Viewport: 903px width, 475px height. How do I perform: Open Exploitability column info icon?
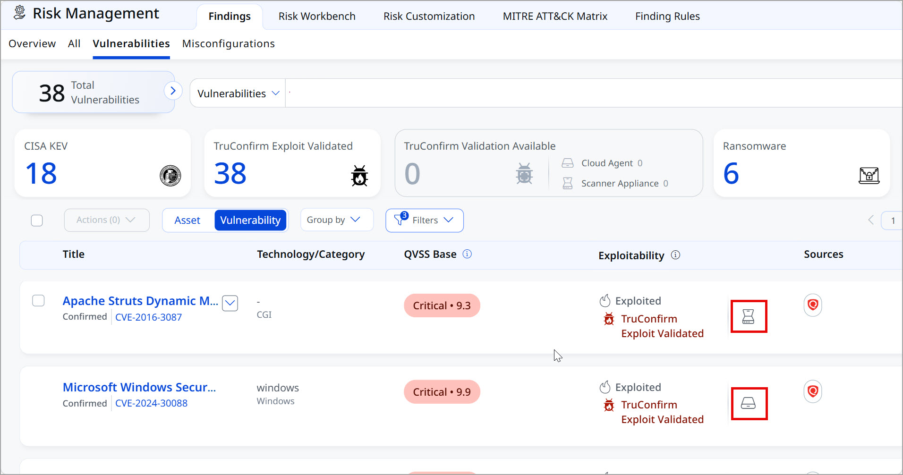676,255
